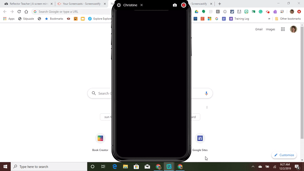Take a screenshot with the camera icon

[175, 5]
